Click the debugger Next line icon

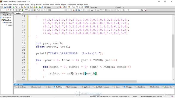tap(66, 7)
